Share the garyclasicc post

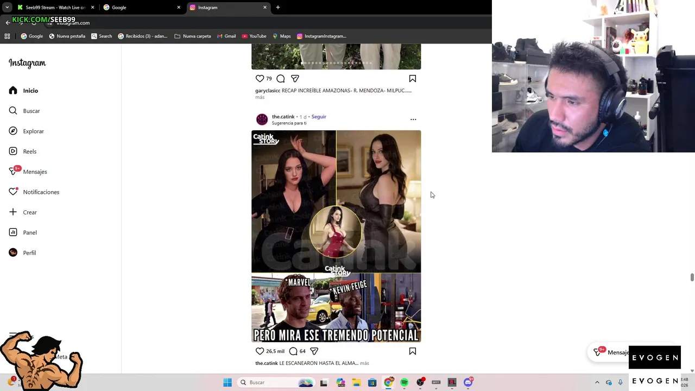295,78
